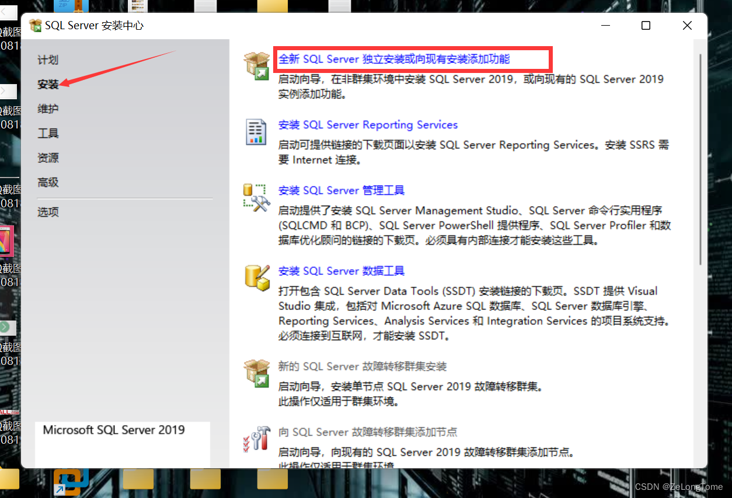Click the add node to cluster tools icon
This screenshot has width=732, height=498.
pos(257,438)
